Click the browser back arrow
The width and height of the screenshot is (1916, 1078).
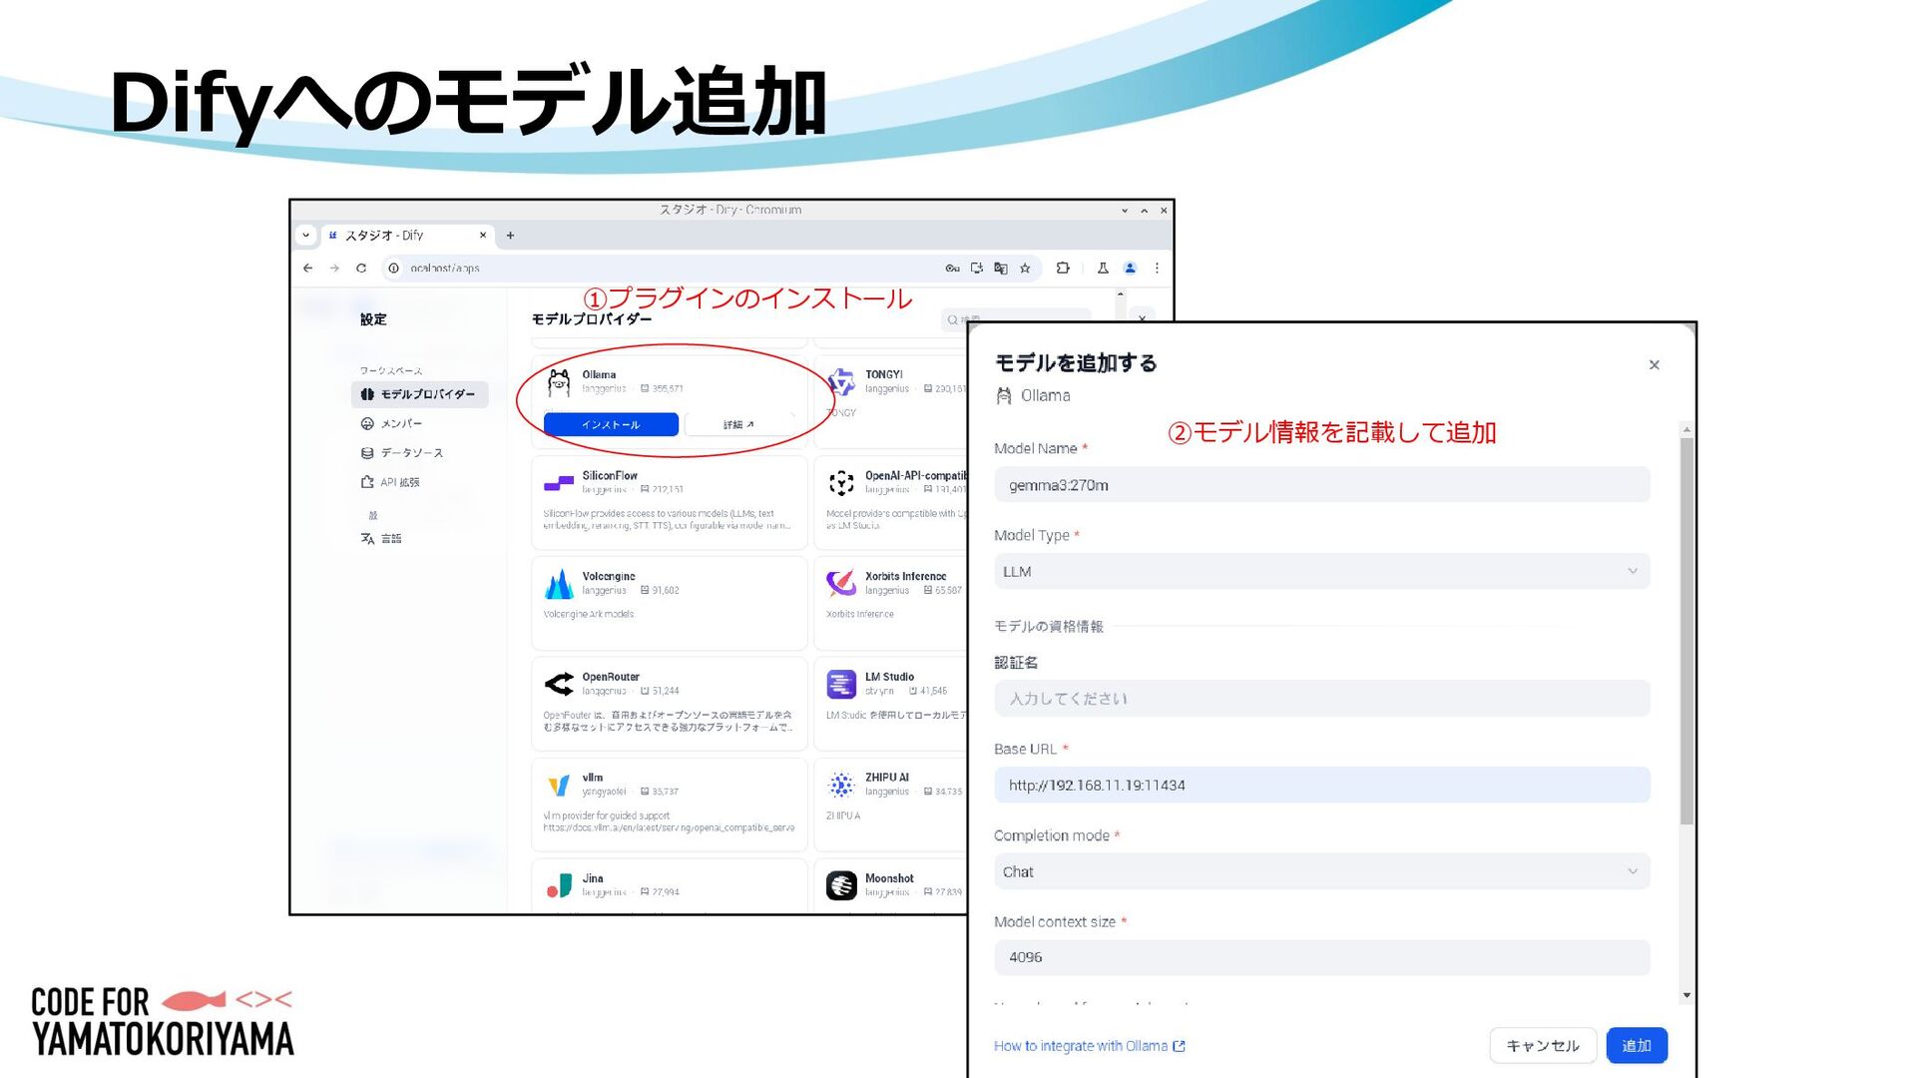click(x=307, y=268)
